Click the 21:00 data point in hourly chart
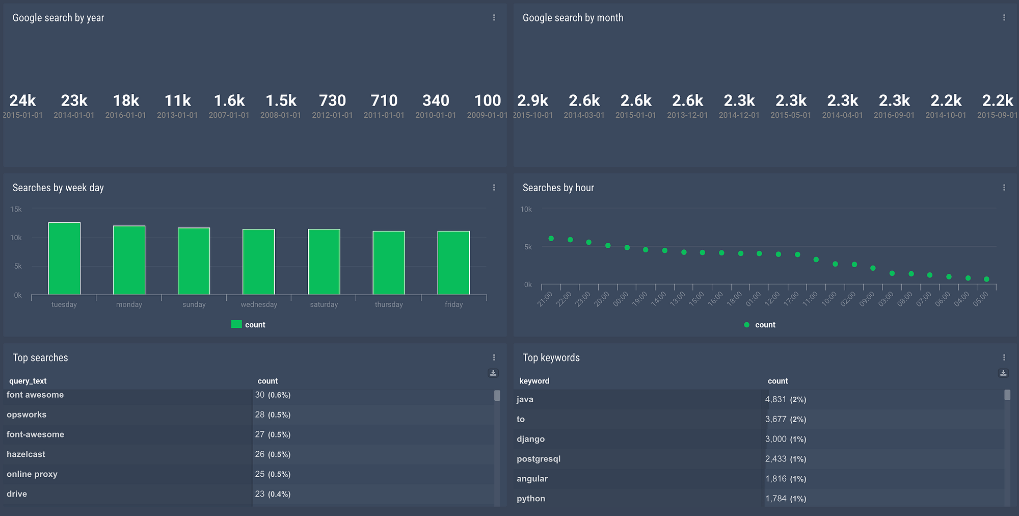 [x=551, y=239]
